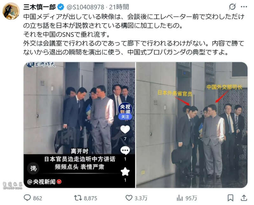254x205 pixels.
Task: Tap the white heart in video overlay
Action: point(125,129)
